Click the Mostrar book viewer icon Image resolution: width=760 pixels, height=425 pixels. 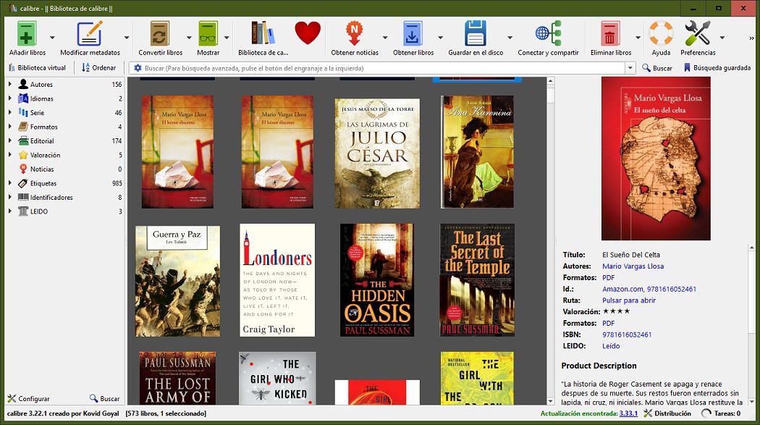coord(208,33)
